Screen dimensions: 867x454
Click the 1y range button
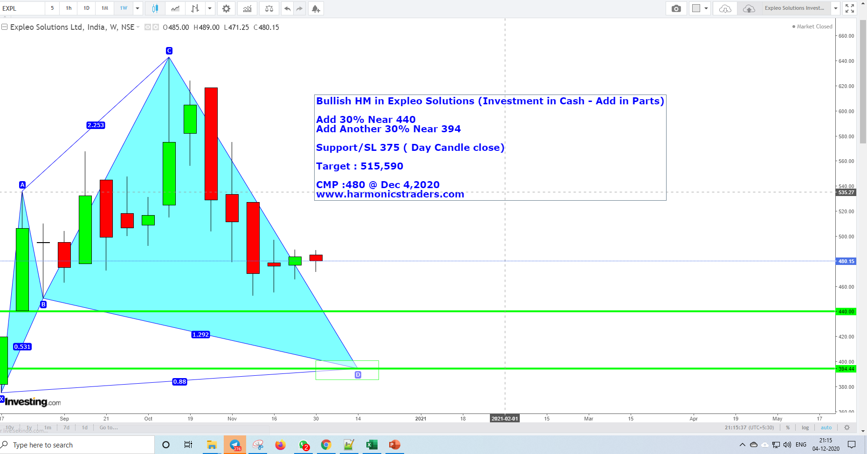(x=28, y=427)
